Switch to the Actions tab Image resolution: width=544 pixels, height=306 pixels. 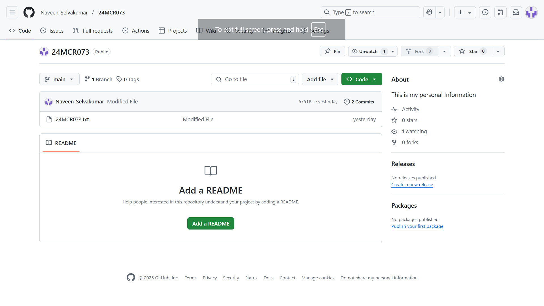pyautogui.click(x=136, y=31)
